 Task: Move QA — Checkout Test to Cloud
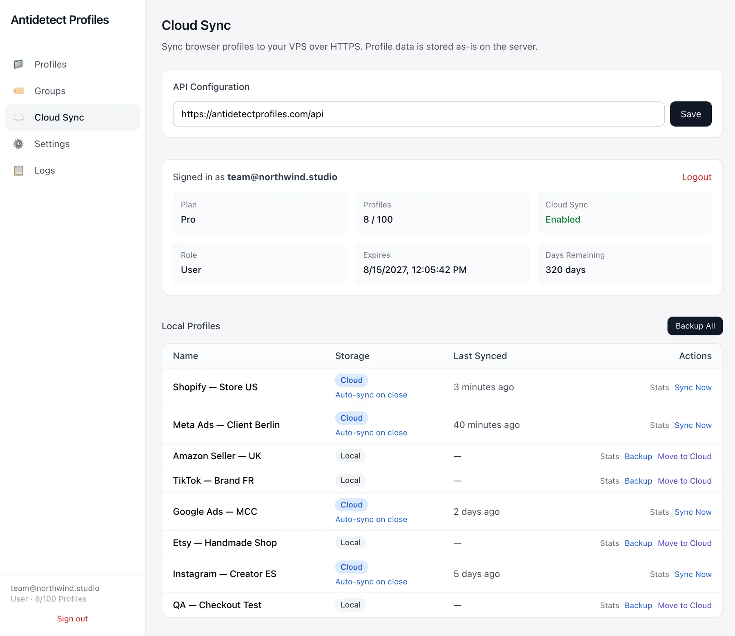(684, 605)
